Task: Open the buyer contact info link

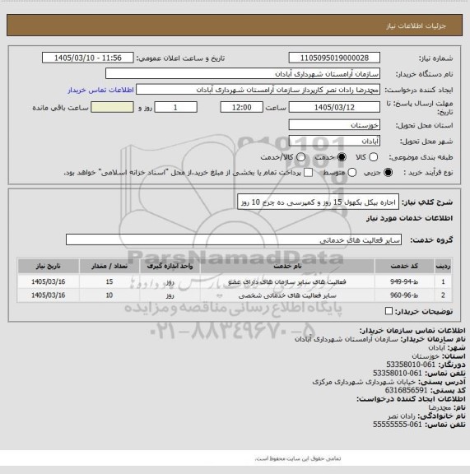Action: click(100, 90)
